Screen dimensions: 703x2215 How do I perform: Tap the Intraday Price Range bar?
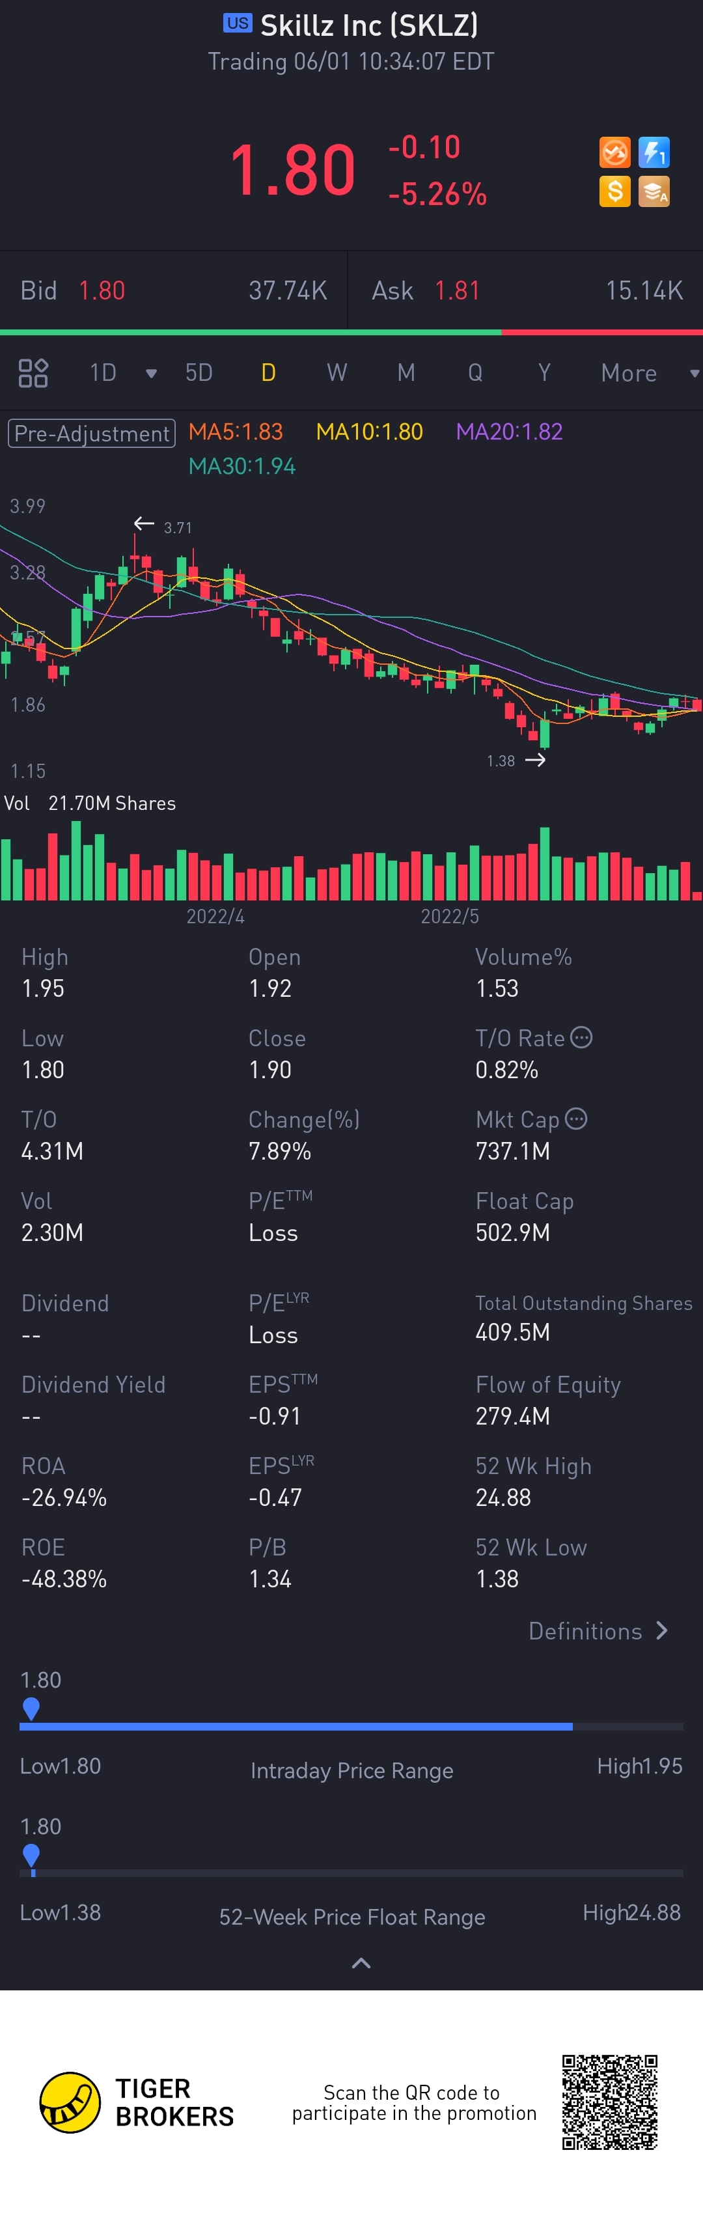tap(351, 1727)
